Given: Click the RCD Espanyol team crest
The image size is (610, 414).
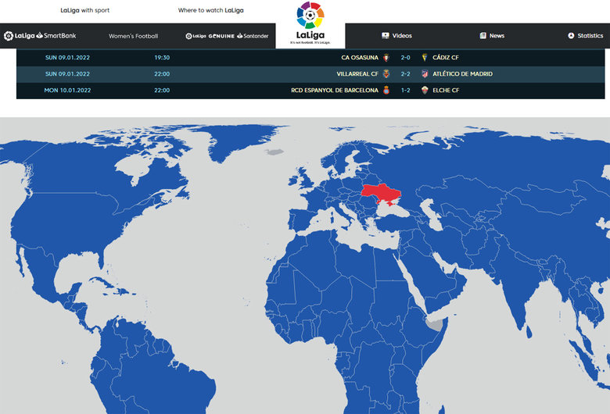Looking at the screenshot, I should 386,90.
